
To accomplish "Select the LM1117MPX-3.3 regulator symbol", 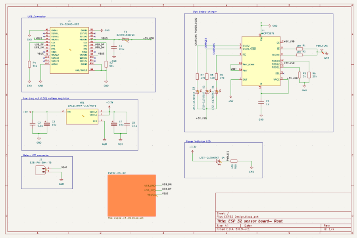I will coord(82,116).
